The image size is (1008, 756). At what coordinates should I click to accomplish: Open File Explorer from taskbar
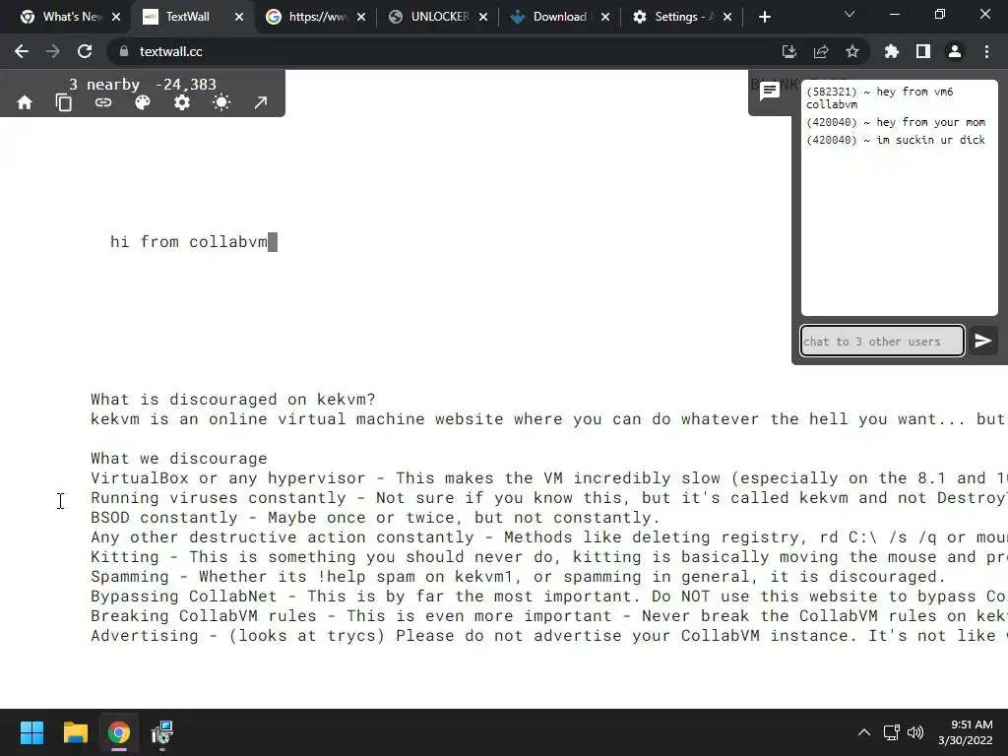click(x=75, y=732)
